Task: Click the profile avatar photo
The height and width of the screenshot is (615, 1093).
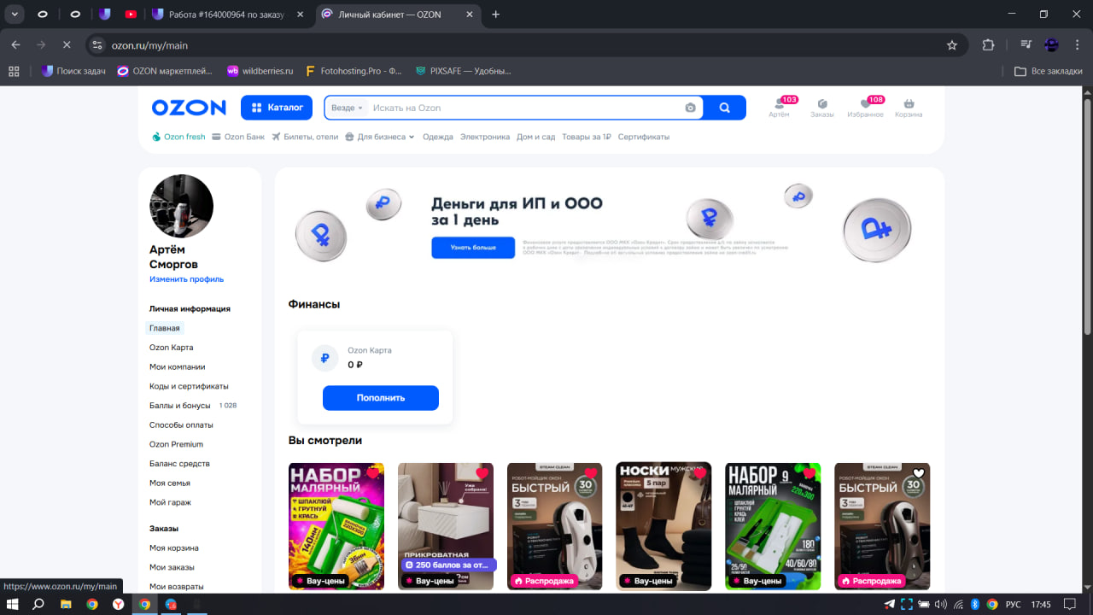Action: (x=181, y=206)
